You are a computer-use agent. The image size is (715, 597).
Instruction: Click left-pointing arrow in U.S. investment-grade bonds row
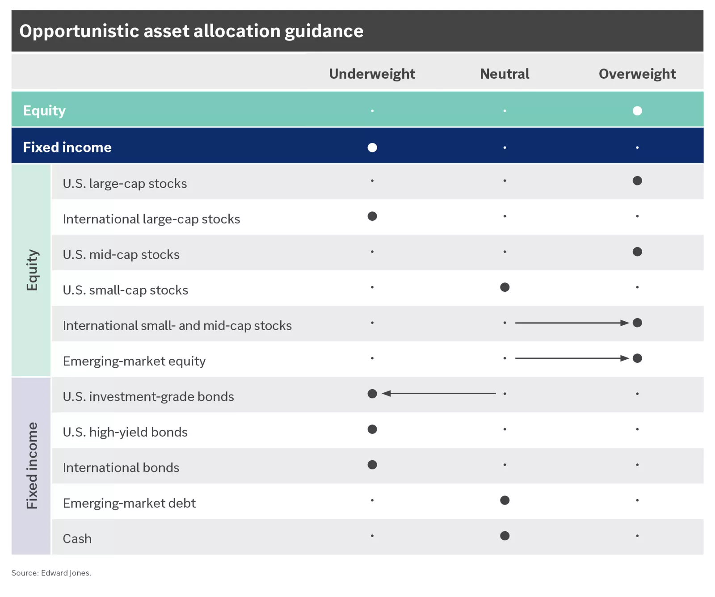[x=439, y=393]
